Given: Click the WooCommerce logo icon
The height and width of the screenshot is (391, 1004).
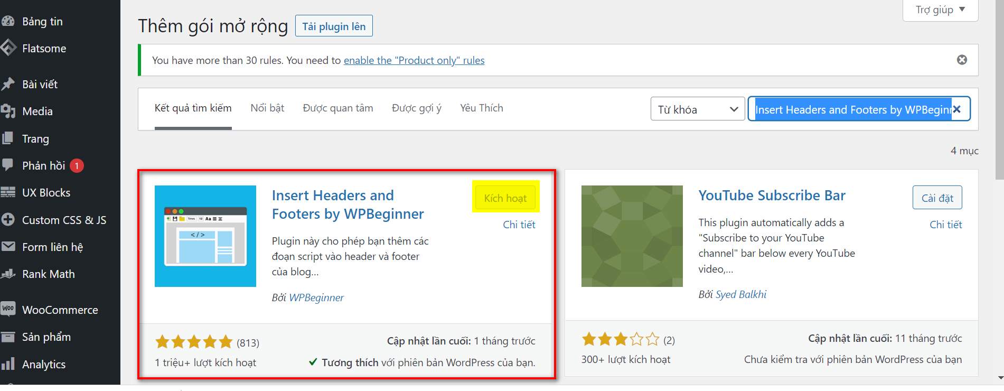Looking at the screenshot, I should (8, 309).
